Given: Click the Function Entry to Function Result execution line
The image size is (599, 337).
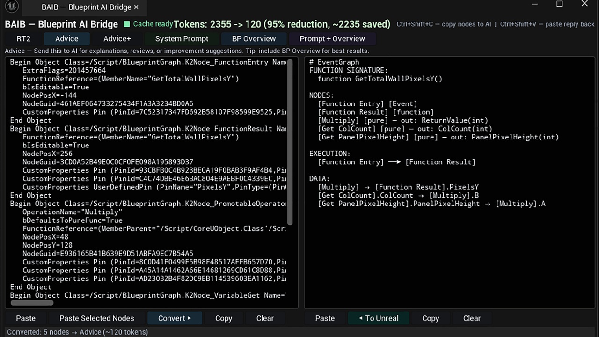Looking at the screenshot, I should pos(396,162).
